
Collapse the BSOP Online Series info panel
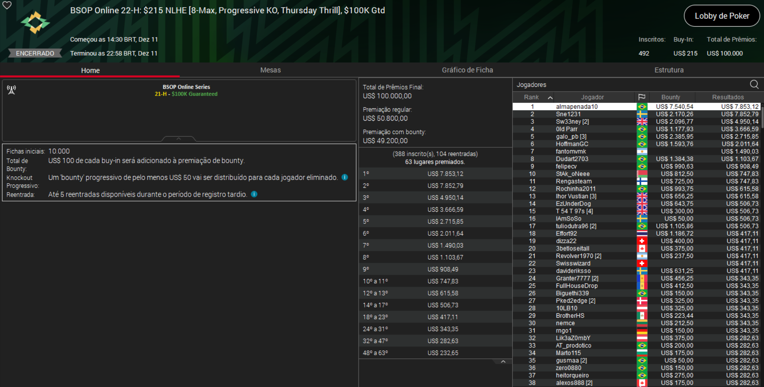178,138
